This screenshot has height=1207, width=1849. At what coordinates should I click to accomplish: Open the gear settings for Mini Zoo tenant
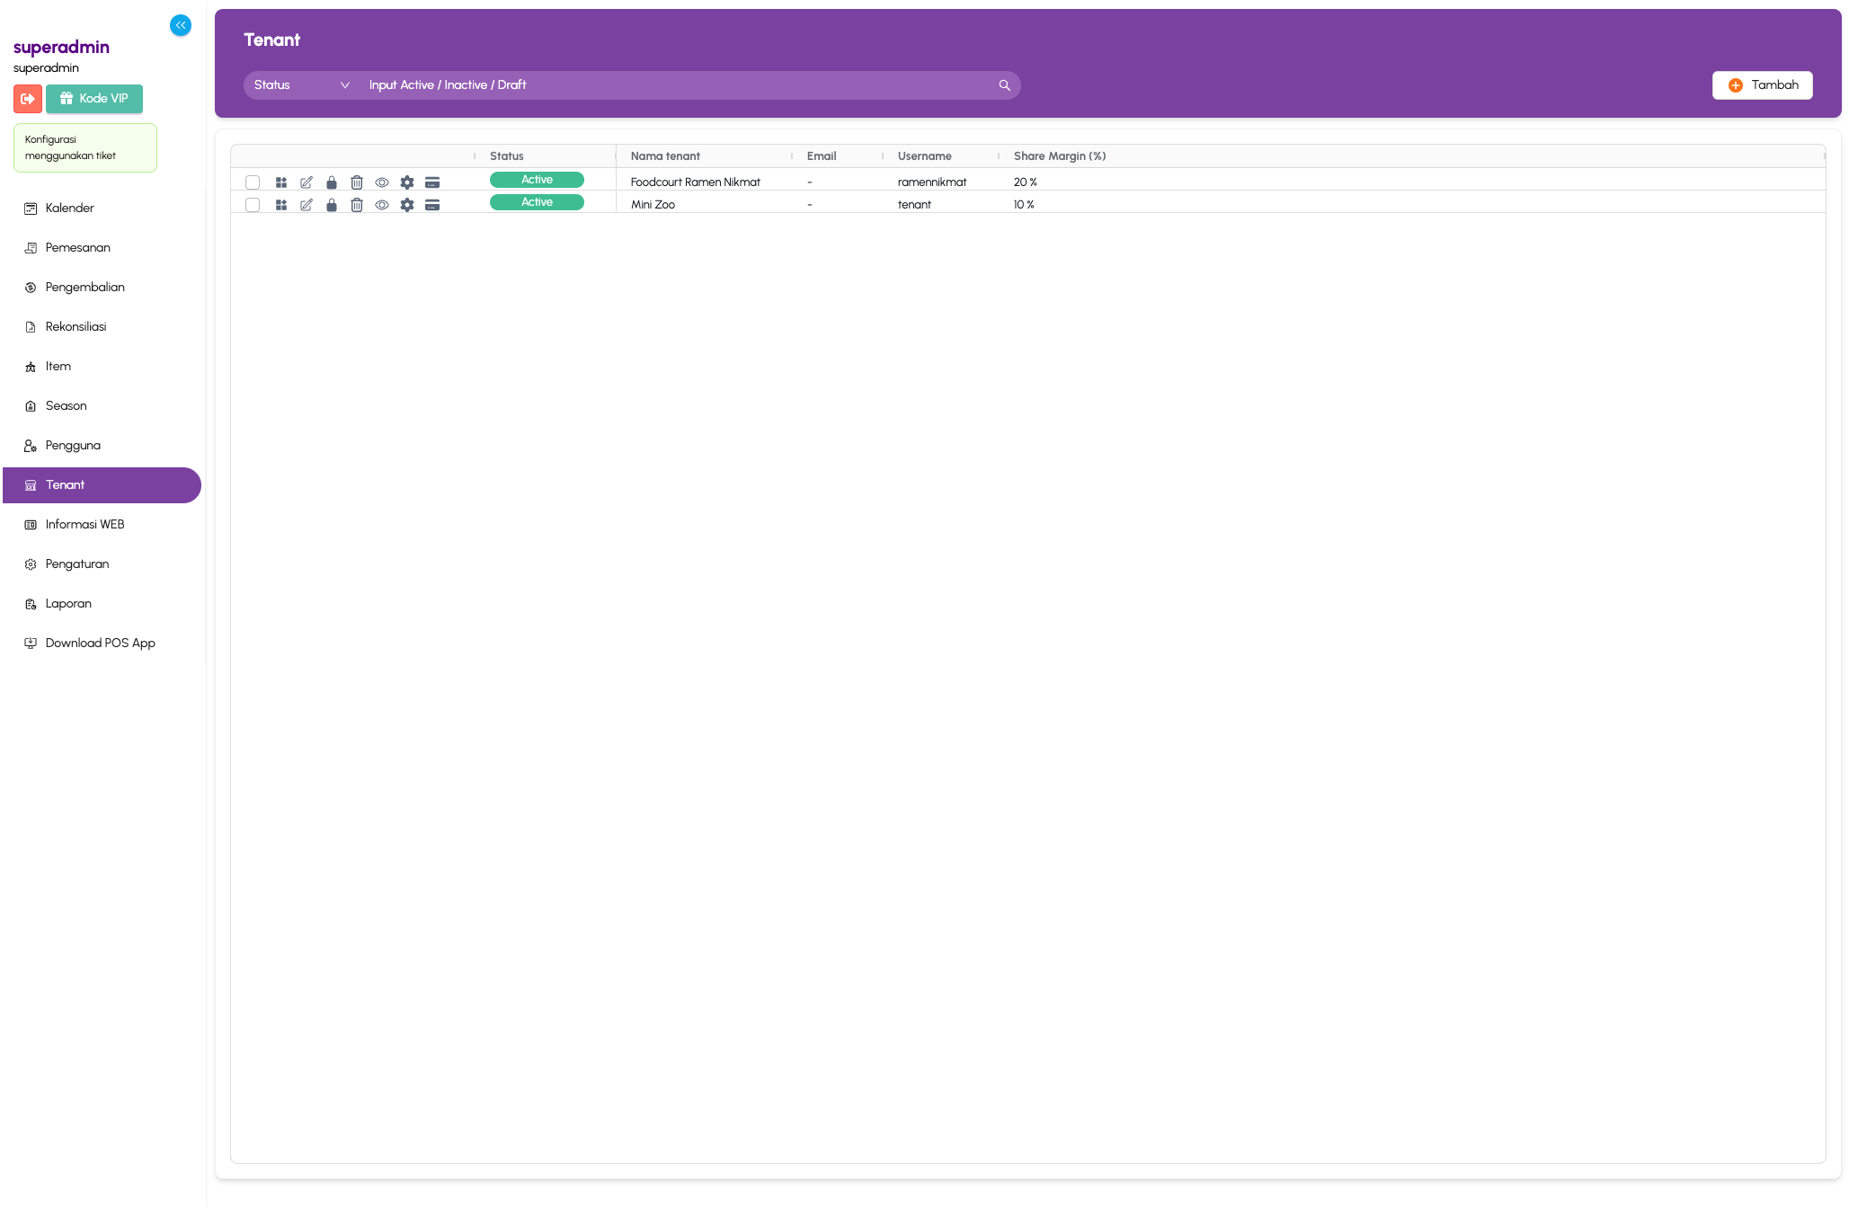[407, 205]
